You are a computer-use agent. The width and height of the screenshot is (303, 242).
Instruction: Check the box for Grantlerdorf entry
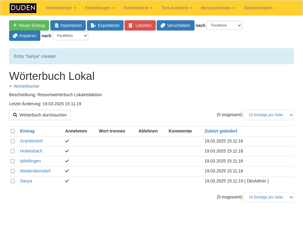tap(12, 141)
